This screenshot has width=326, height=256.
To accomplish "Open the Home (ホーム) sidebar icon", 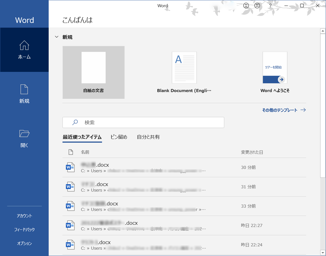I will click(24, 45).
